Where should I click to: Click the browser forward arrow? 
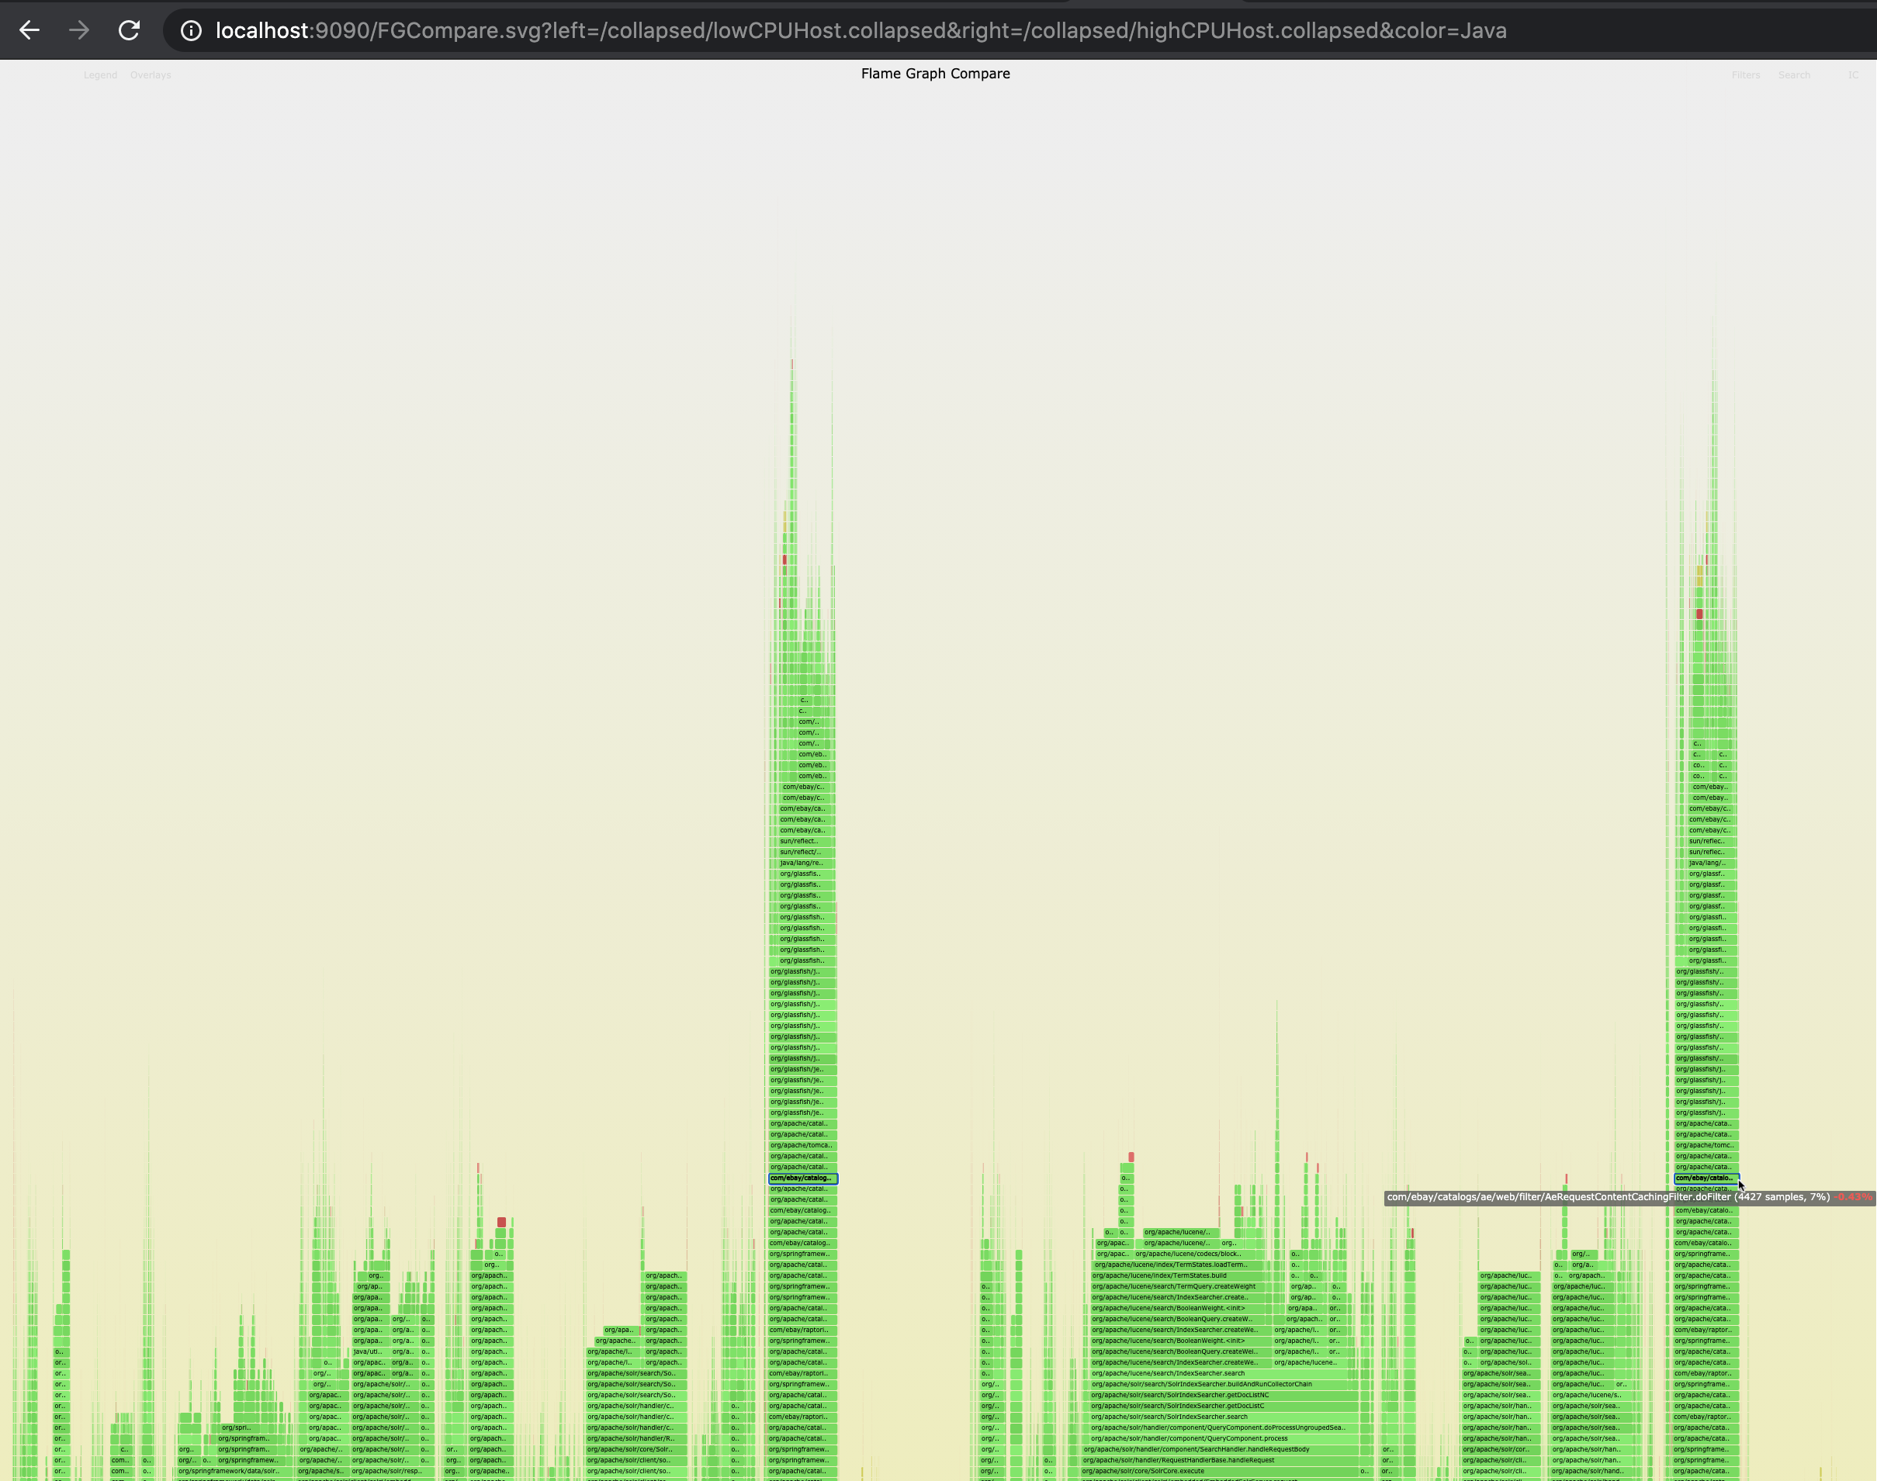[x=79, y=30]
